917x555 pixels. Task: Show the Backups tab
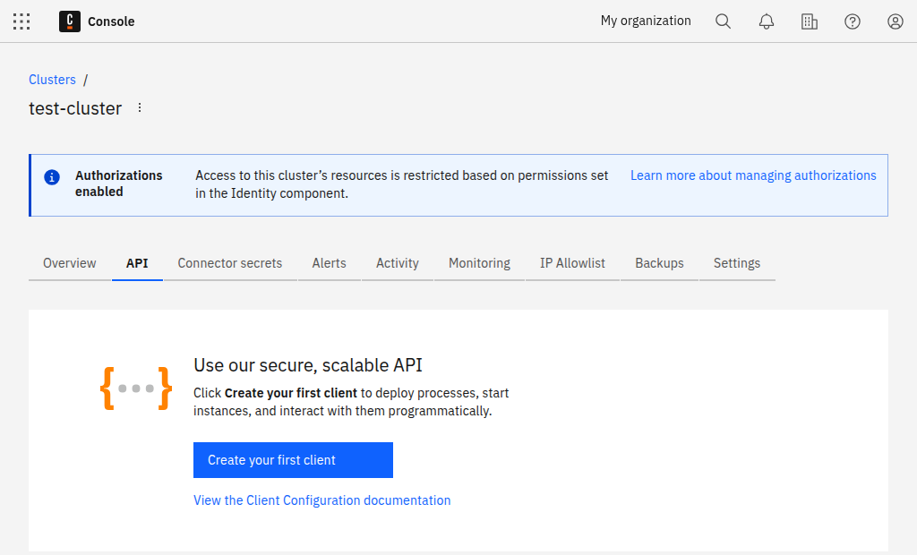click(659, 263)
